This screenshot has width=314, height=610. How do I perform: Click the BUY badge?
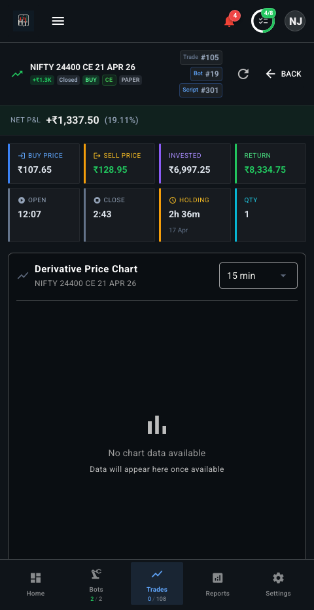91,80
